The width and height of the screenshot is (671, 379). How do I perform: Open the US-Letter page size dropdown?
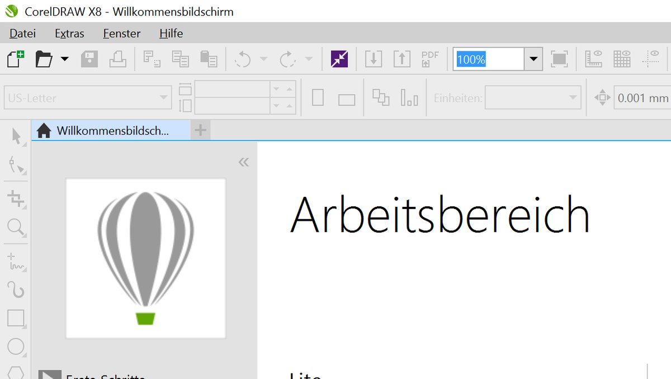162,97
